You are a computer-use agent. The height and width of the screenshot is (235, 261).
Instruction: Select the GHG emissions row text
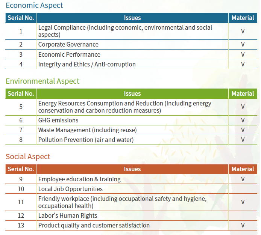(x=58, y=120)
